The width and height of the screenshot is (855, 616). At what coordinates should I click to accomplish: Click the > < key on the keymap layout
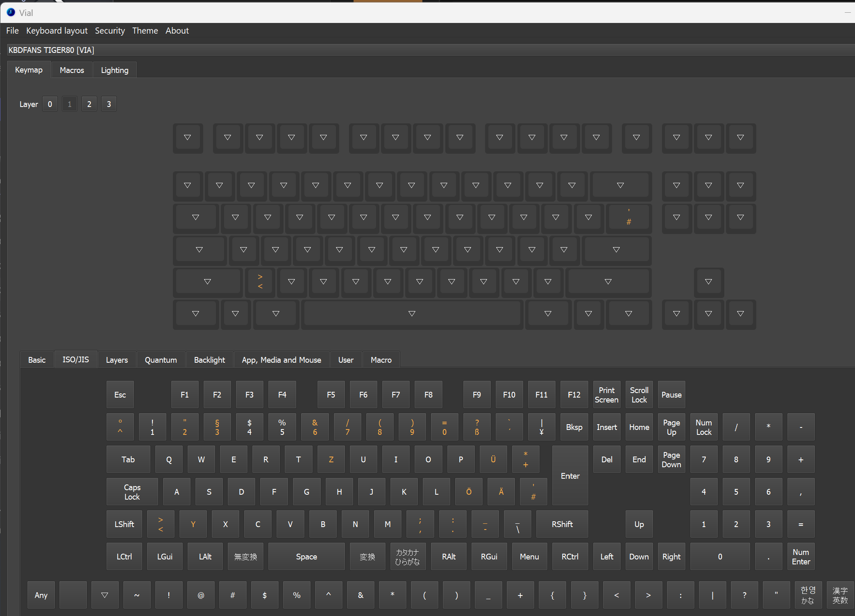click(x=260, y=282)
